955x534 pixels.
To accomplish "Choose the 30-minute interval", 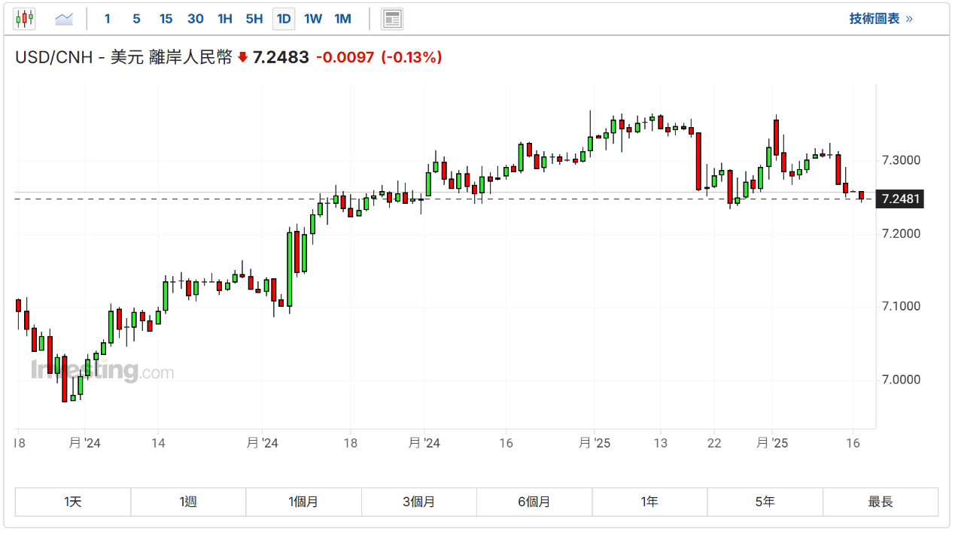I will pyautogui.click(x=196, y=19).
